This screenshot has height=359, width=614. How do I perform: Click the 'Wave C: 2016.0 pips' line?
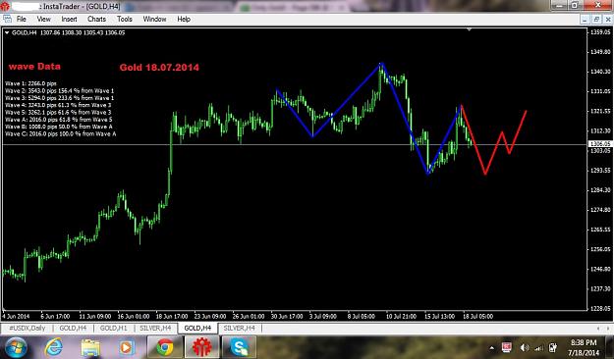pyautogui.click(x=60, y=134)
